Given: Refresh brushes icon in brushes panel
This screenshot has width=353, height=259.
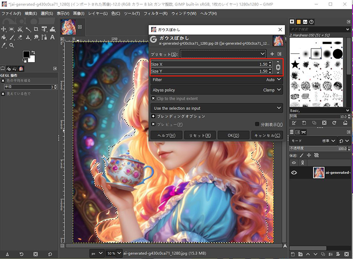Looking at the screenshot, I should 334,123.
